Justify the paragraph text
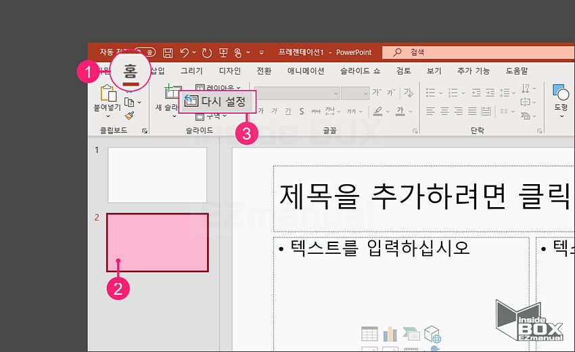The width and height of the screenshot is (575, 352). pos(472,111)
